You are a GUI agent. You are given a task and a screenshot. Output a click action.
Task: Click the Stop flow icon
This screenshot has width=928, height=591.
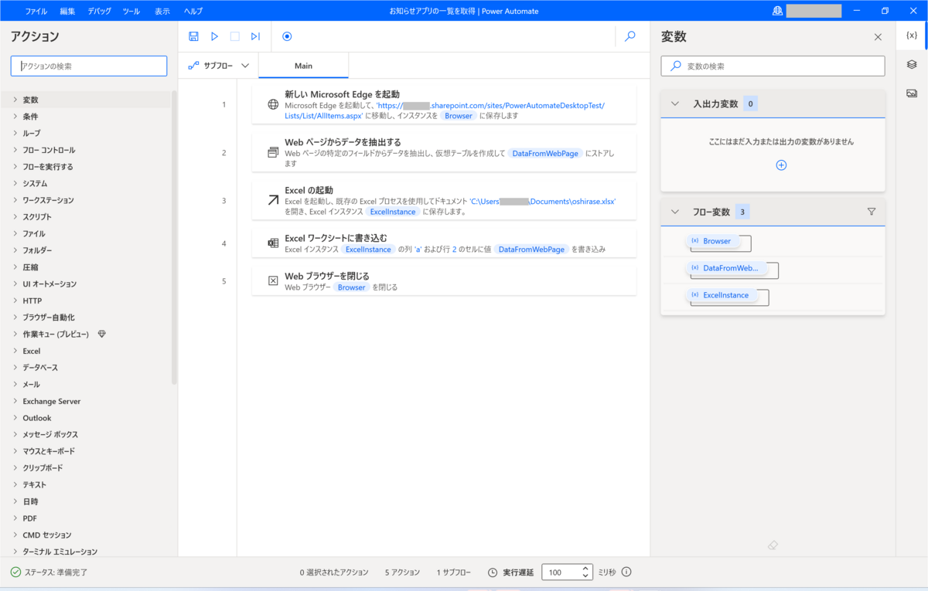click(235, 36)
